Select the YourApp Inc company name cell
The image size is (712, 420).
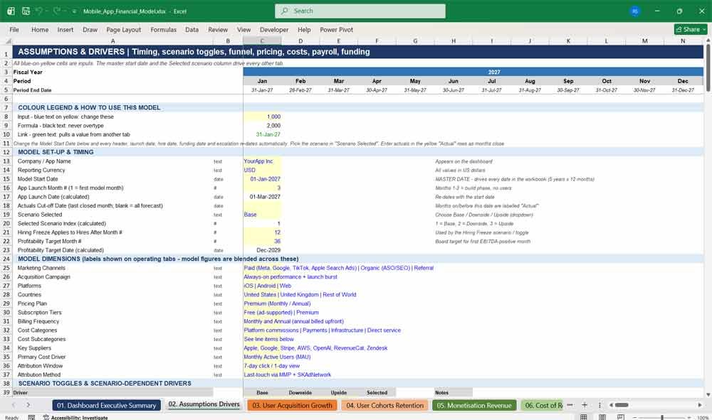click(262, 161)
